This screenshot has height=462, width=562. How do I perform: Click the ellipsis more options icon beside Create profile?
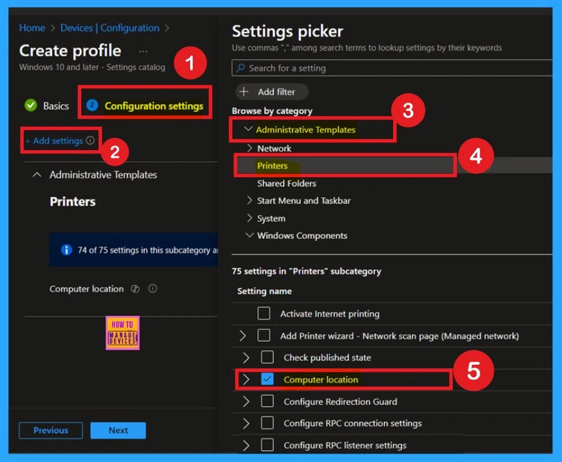(143, 52)
